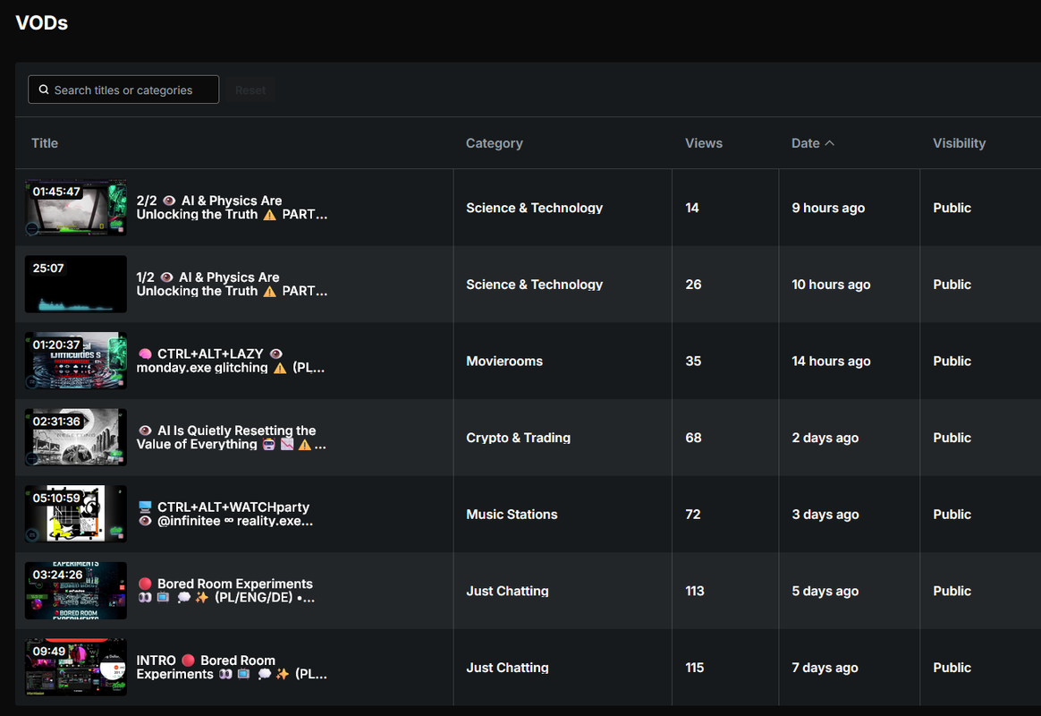Click Public visibility for Bored Room Experiments row

(952, 591)
